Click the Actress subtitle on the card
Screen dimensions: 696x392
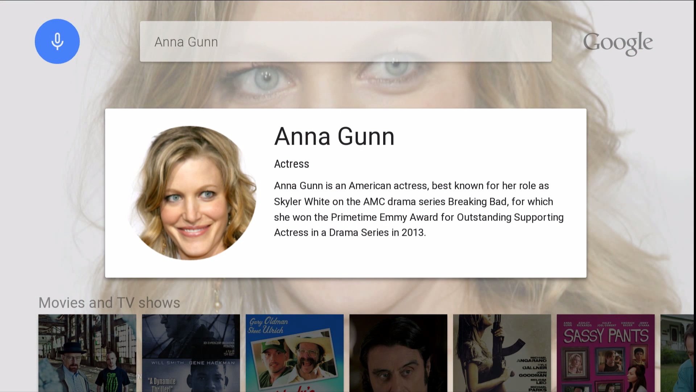(x=291, y=164)
